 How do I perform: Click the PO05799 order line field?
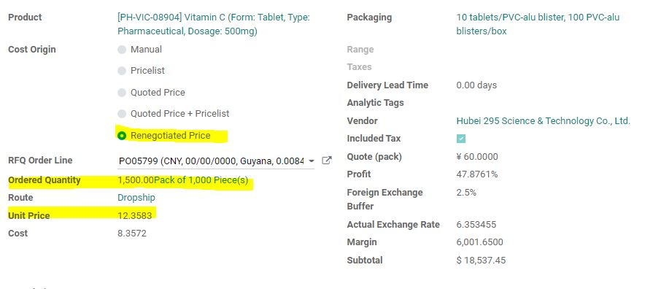click(x=211, y=161)
